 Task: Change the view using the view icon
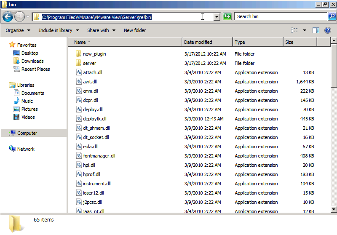[x=294, y=30]
